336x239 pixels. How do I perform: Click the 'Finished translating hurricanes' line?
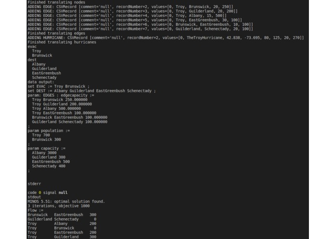click(x=62, y=42)
